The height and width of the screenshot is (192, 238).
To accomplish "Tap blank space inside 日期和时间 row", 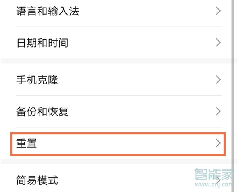I will tap(139, 42).
